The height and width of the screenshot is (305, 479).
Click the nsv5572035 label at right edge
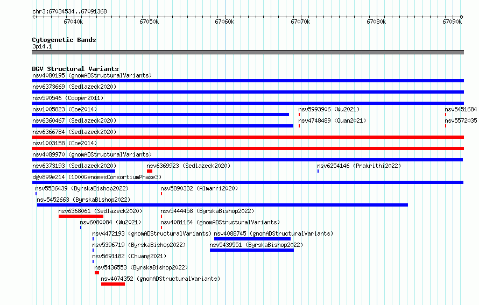(x=461, y=120)
